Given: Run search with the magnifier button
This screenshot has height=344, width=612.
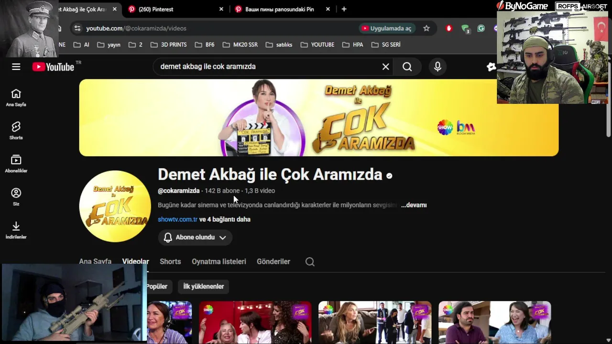Looking at the screenshot, I should click(407, 67).
